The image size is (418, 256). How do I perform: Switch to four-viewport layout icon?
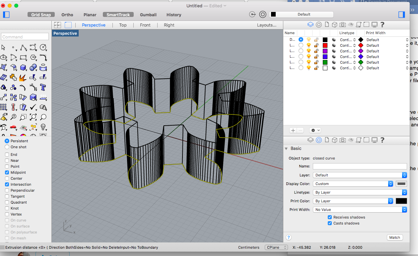(x=58, y=25)
